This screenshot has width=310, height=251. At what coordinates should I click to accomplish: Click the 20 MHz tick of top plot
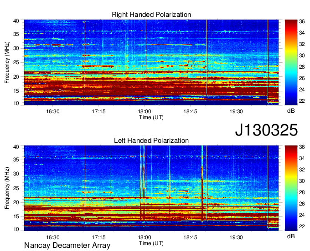click(16, 77)
